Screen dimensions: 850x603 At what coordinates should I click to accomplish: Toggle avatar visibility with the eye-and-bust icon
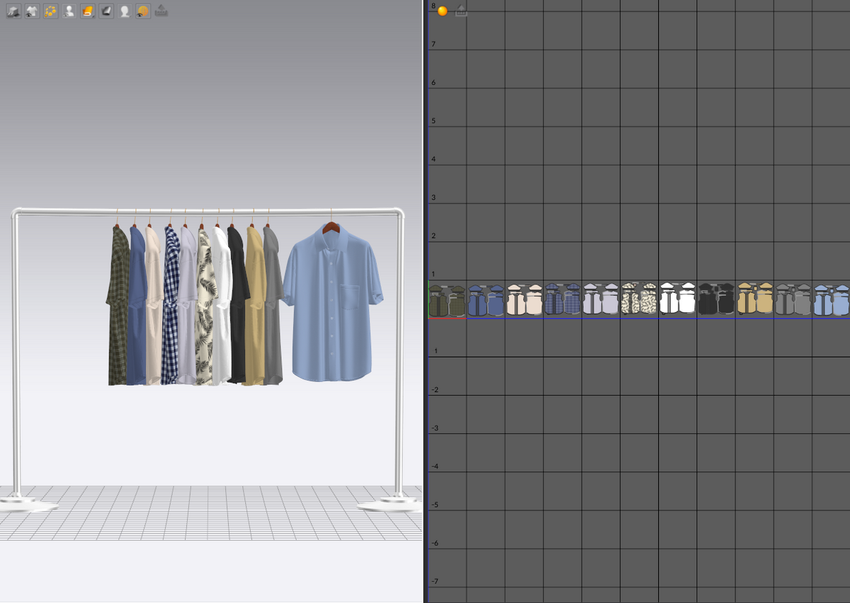point(69,11)
